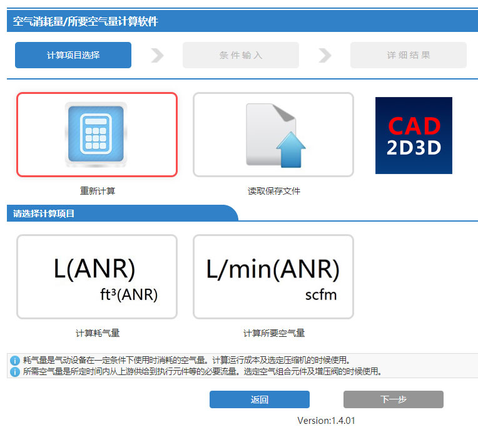Click the 重新计算 label text
This screenshot has height=427, width=478.
pyautogui.click(x=97, y=191)
